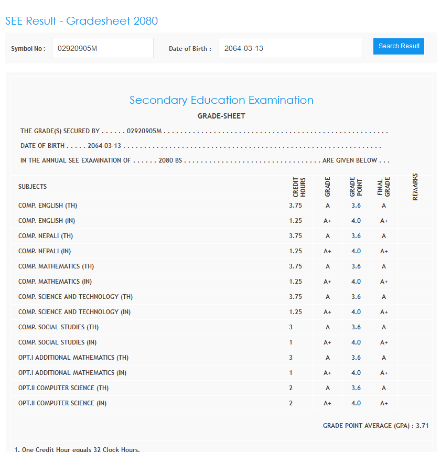Click the FINAL GRADE column header
Viewport: 441px width, 452px height.
[384, 187]
